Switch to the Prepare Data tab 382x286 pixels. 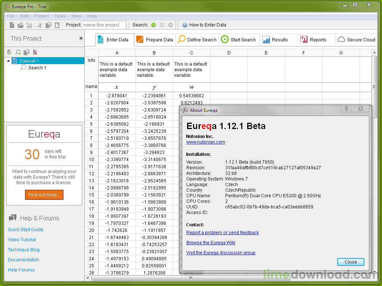(x=155, y=40)
